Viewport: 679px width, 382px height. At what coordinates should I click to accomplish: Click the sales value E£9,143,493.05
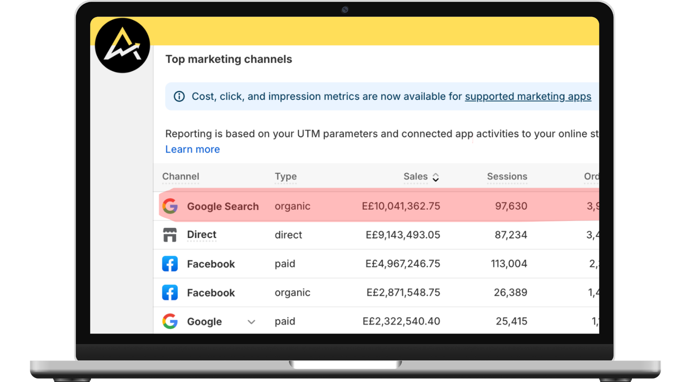click(x=403, y=235)
